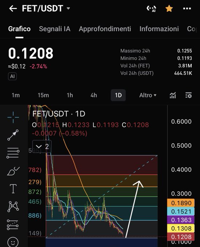Open the AI assistant icon in header

pyautogui.click(x=151, y=9)
